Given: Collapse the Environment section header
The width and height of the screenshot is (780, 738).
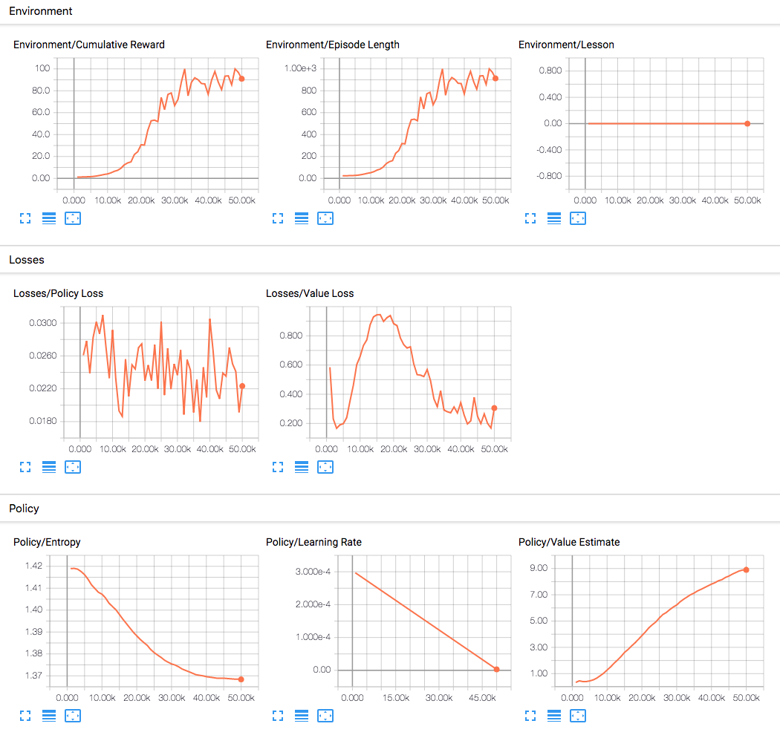Looking at the screenshot, I should pyautogui.click(x=40, y=11).
